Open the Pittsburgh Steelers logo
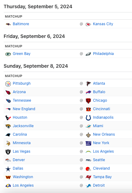Viewport: 132px width, 193px height. [x=8, y=84]
